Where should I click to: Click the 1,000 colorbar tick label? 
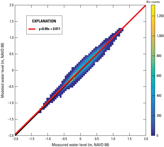[x=160, y=36]
